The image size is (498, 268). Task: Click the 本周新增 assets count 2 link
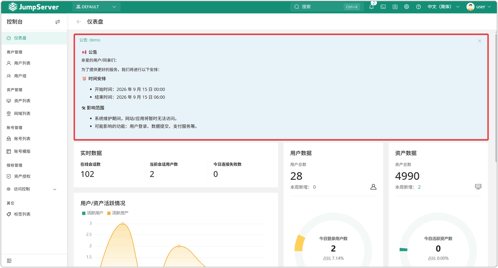419,187
